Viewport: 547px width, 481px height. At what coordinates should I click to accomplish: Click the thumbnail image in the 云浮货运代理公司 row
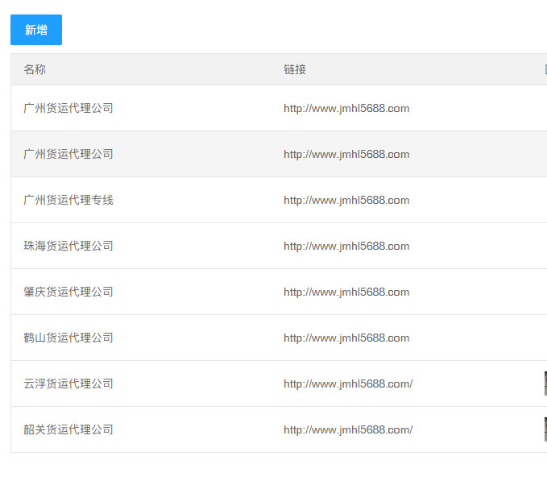(x=545, y=384)
